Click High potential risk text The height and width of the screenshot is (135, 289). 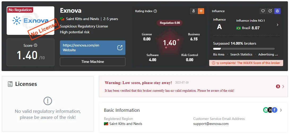click(x=75, y=32)
